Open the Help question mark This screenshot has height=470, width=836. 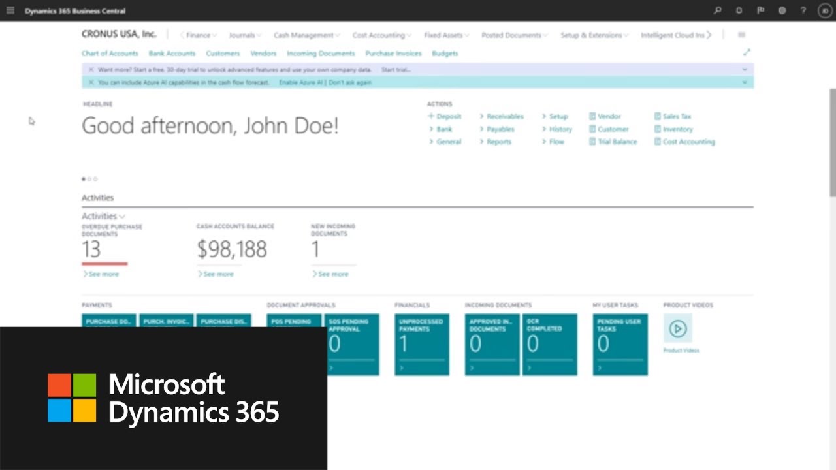[803, 10]
